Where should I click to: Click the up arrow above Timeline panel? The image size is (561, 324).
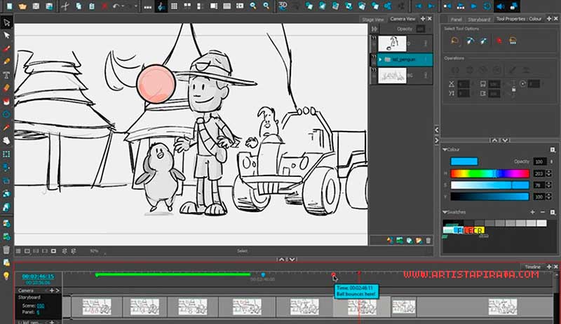pyautogui.click(x=282, y=260)
